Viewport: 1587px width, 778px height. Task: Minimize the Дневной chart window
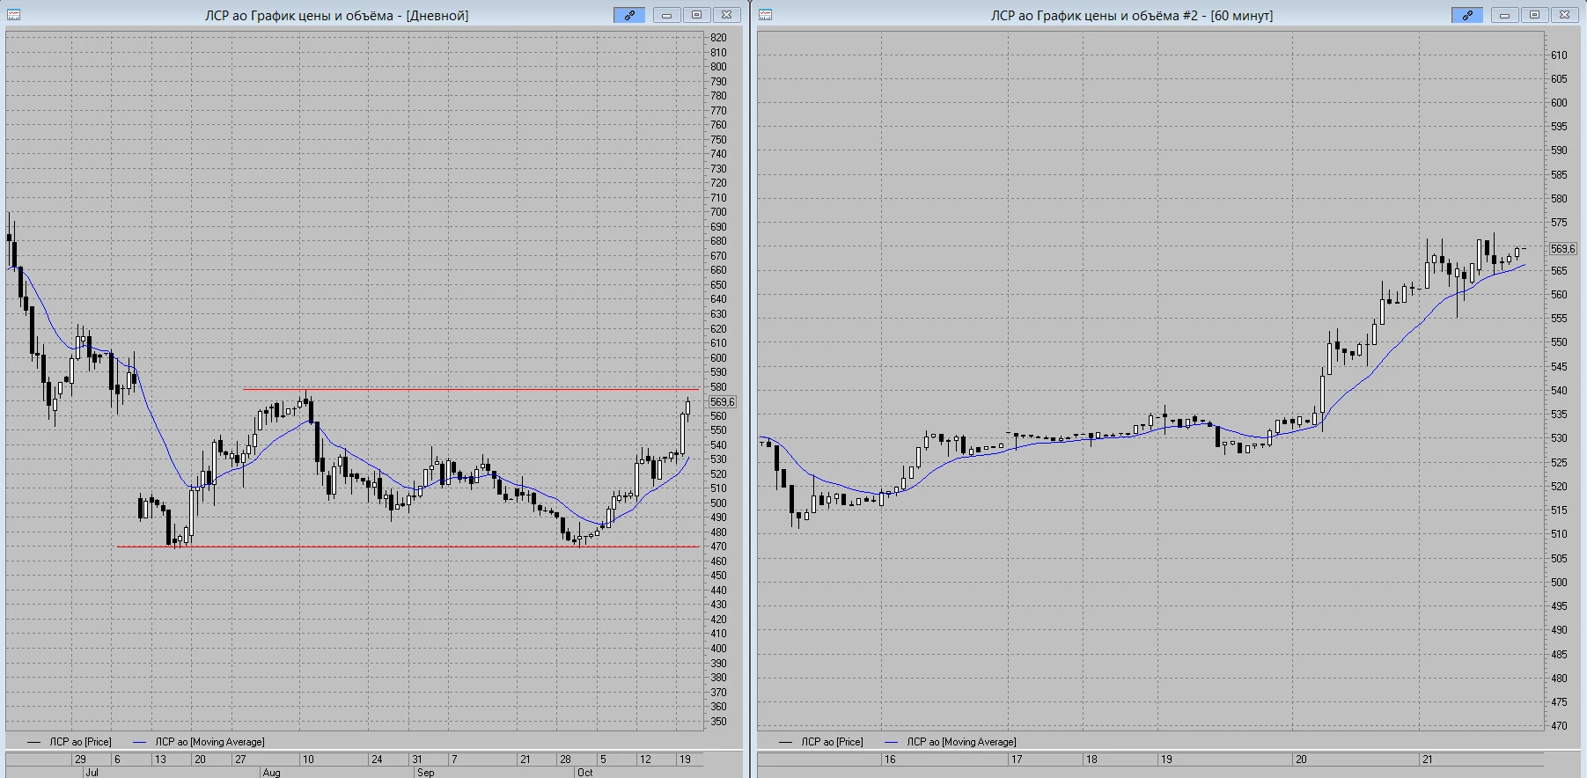click(666, 15)
